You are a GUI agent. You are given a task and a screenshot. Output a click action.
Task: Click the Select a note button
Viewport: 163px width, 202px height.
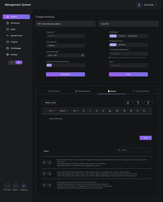[x=50, y=103]
